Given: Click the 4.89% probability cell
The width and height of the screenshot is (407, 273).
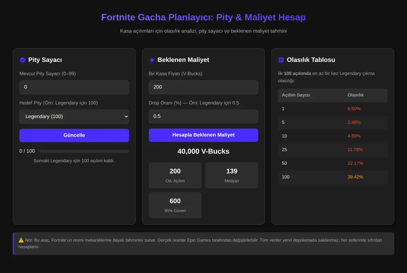Looking at the screenshot, I should 365,136.
